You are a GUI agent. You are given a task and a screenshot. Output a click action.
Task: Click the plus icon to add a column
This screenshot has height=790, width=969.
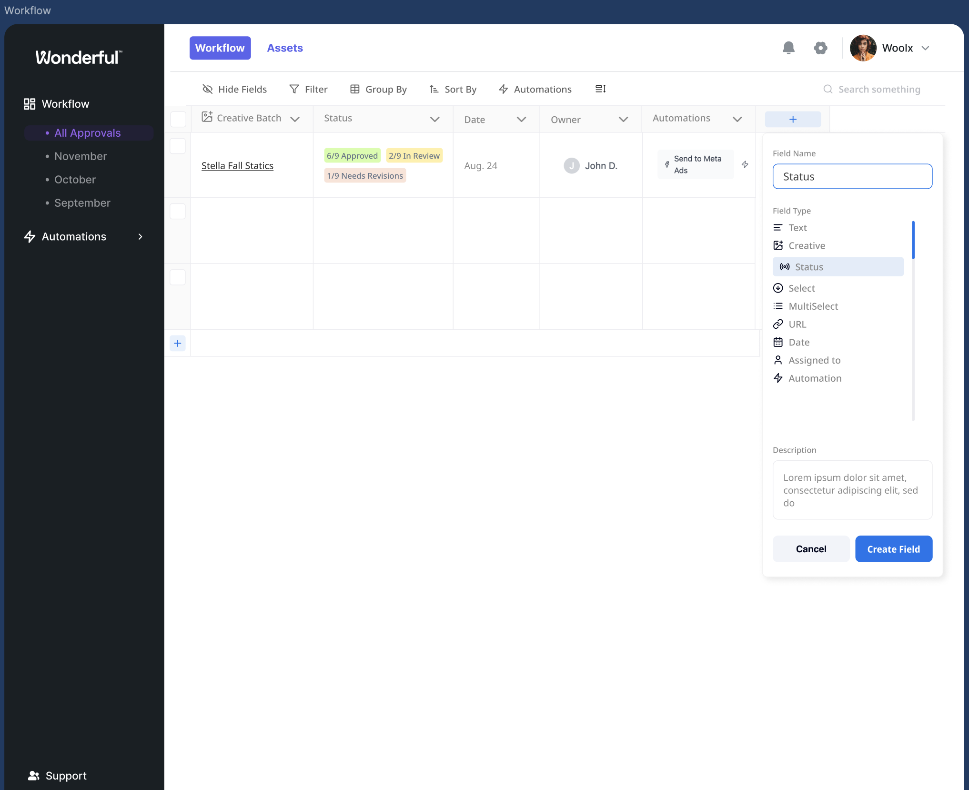pyautogui.click(x=793, y=119)
